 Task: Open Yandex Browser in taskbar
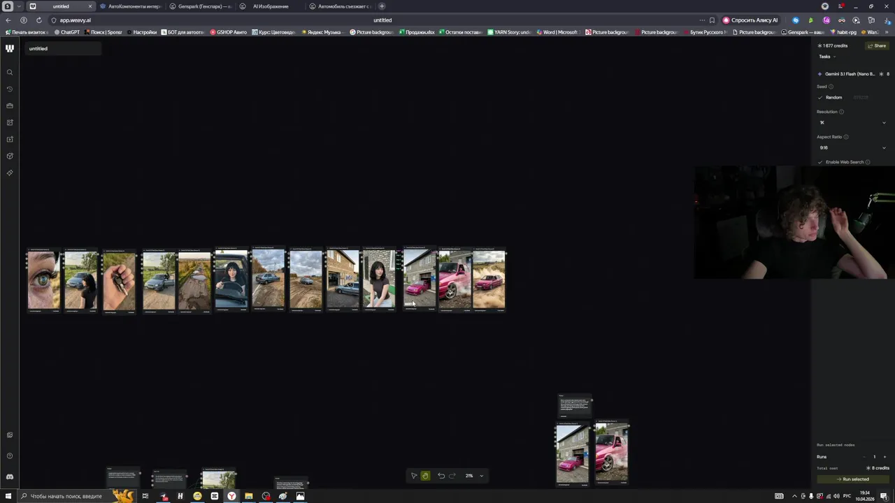pos(231,496)
